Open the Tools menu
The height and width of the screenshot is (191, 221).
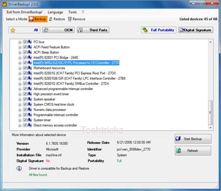pos(73,12)
